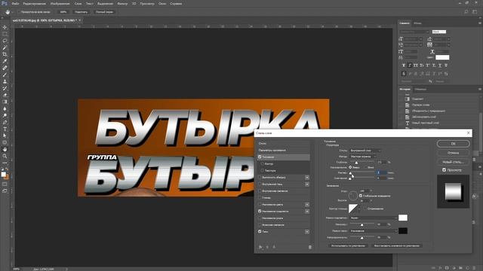The width and height of the screenshot is (483, 271).
Task: Click the fx icon in Layer Style dialog
Action: (x=260, y=247)
